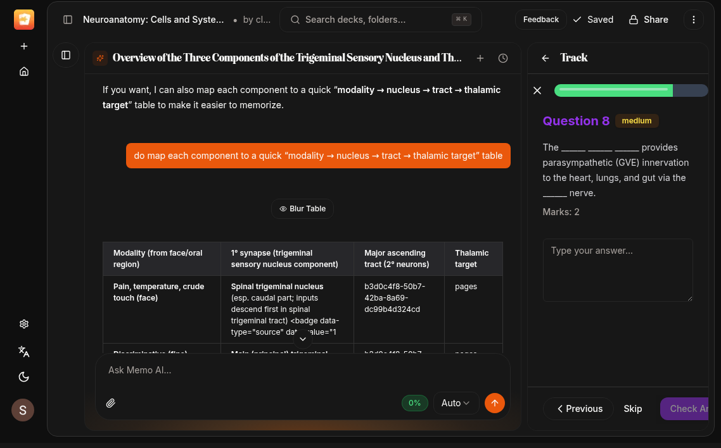Click the Feedback button
This screenshot has height=448, width=721.
(x=540, y=20)
